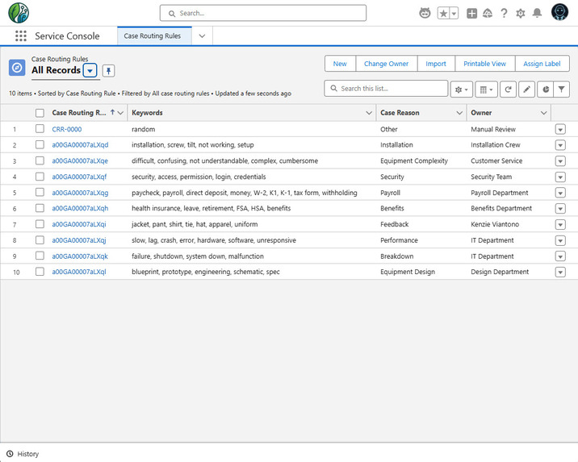Open the Help question mark icon
The height and width of the screenshot is (462, 578).
pyautogui.click(x=504, y=14)
